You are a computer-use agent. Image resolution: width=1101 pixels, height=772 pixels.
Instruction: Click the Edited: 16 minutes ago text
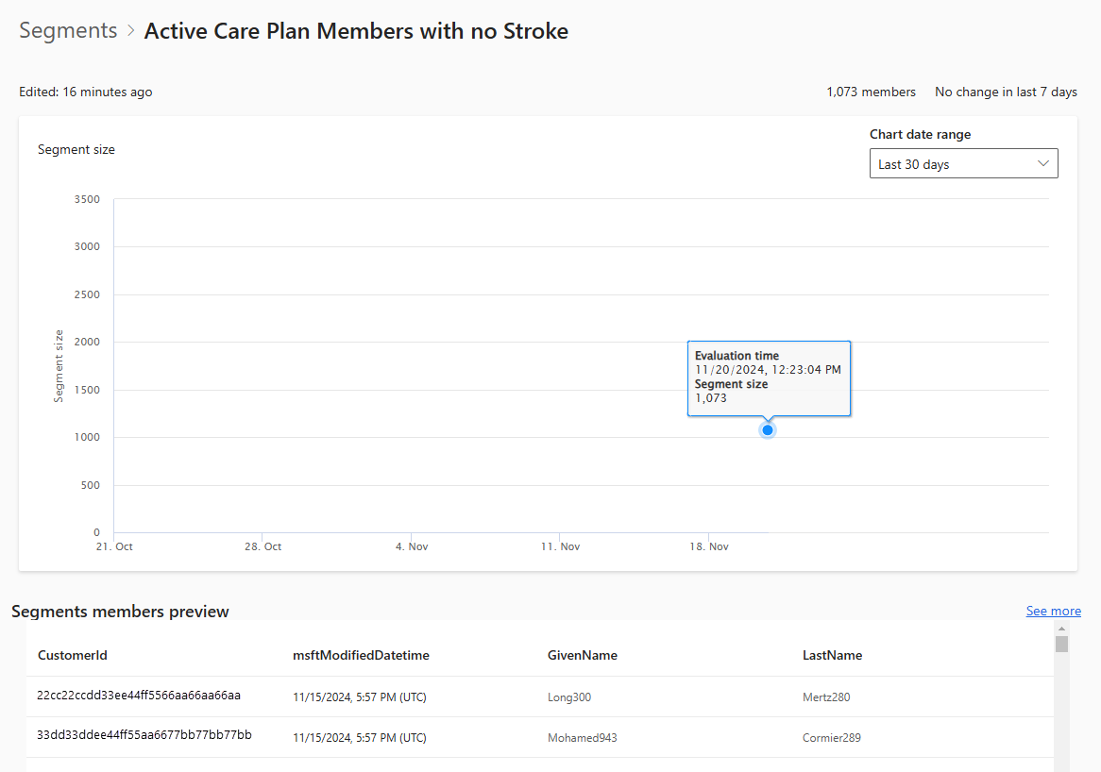[x=85, y=92]
